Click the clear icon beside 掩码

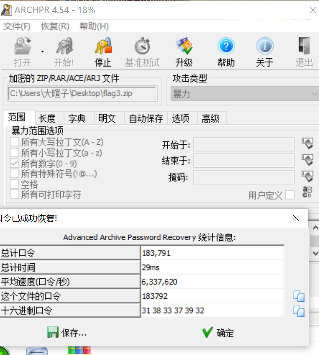(308, 176)
